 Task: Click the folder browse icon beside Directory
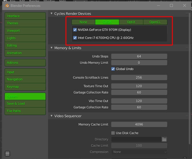click(164, 139)
